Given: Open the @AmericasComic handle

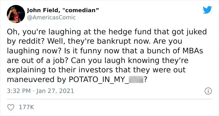Looking at the screenshot, I should 51,17.
